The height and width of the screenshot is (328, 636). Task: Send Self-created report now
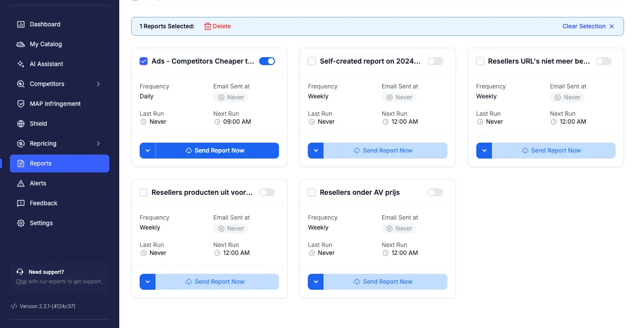pos(386,151)
